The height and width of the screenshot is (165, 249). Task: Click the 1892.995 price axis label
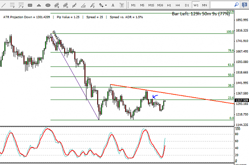coord(242,20)
